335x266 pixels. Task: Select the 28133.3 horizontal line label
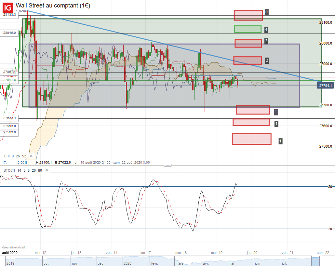(x=9, y=15)
